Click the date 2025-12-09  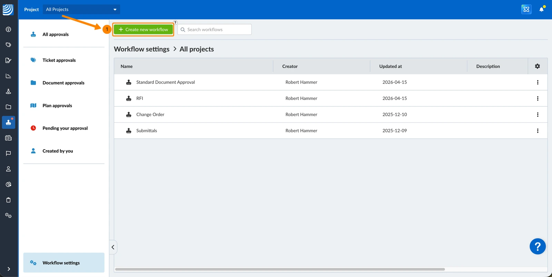(x=395, y=131)
